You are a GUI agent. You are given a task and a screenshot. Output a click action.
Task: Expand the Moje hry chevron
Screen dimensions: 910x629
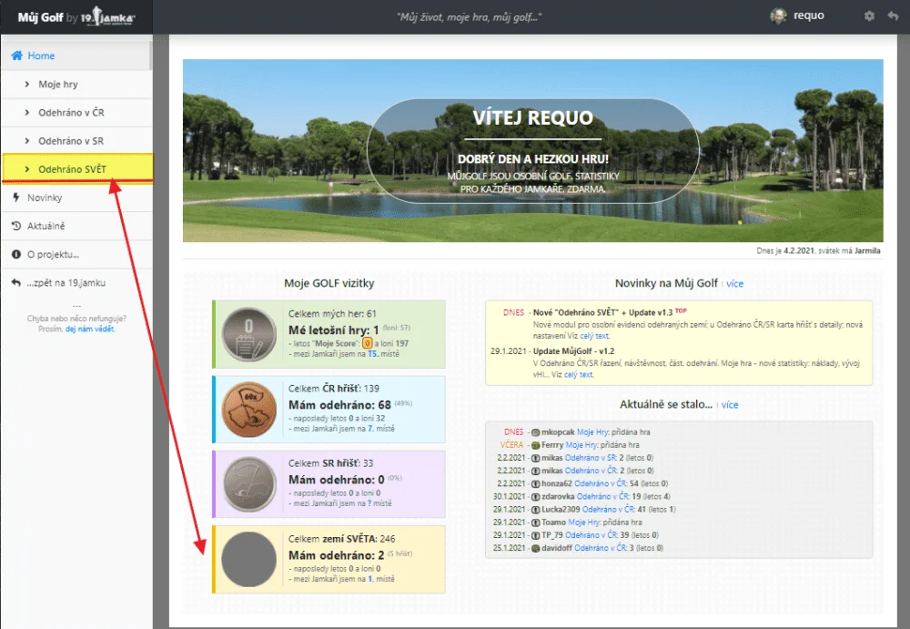click(x=26, y=85)
